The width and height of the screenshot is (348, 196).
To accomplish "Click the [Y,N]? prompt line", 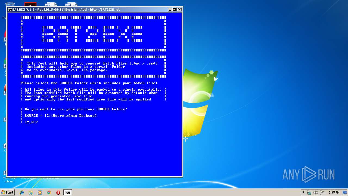I will [x=31, y=122].
